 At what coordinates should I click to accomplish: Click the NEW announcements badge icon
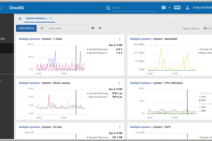pyautogui.click(x=177, y=8)
